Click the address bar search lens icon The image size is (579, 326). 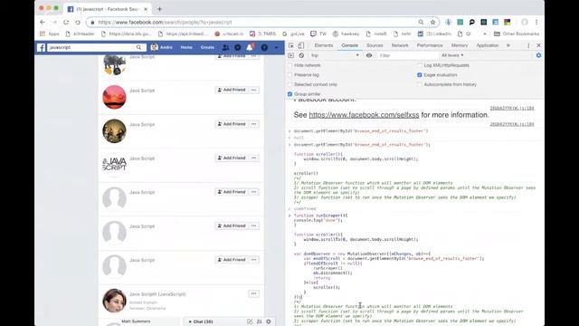421,22
